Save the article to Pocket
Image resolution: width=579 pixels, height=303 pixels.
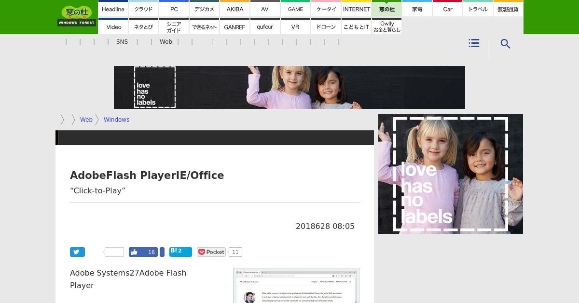211,252
